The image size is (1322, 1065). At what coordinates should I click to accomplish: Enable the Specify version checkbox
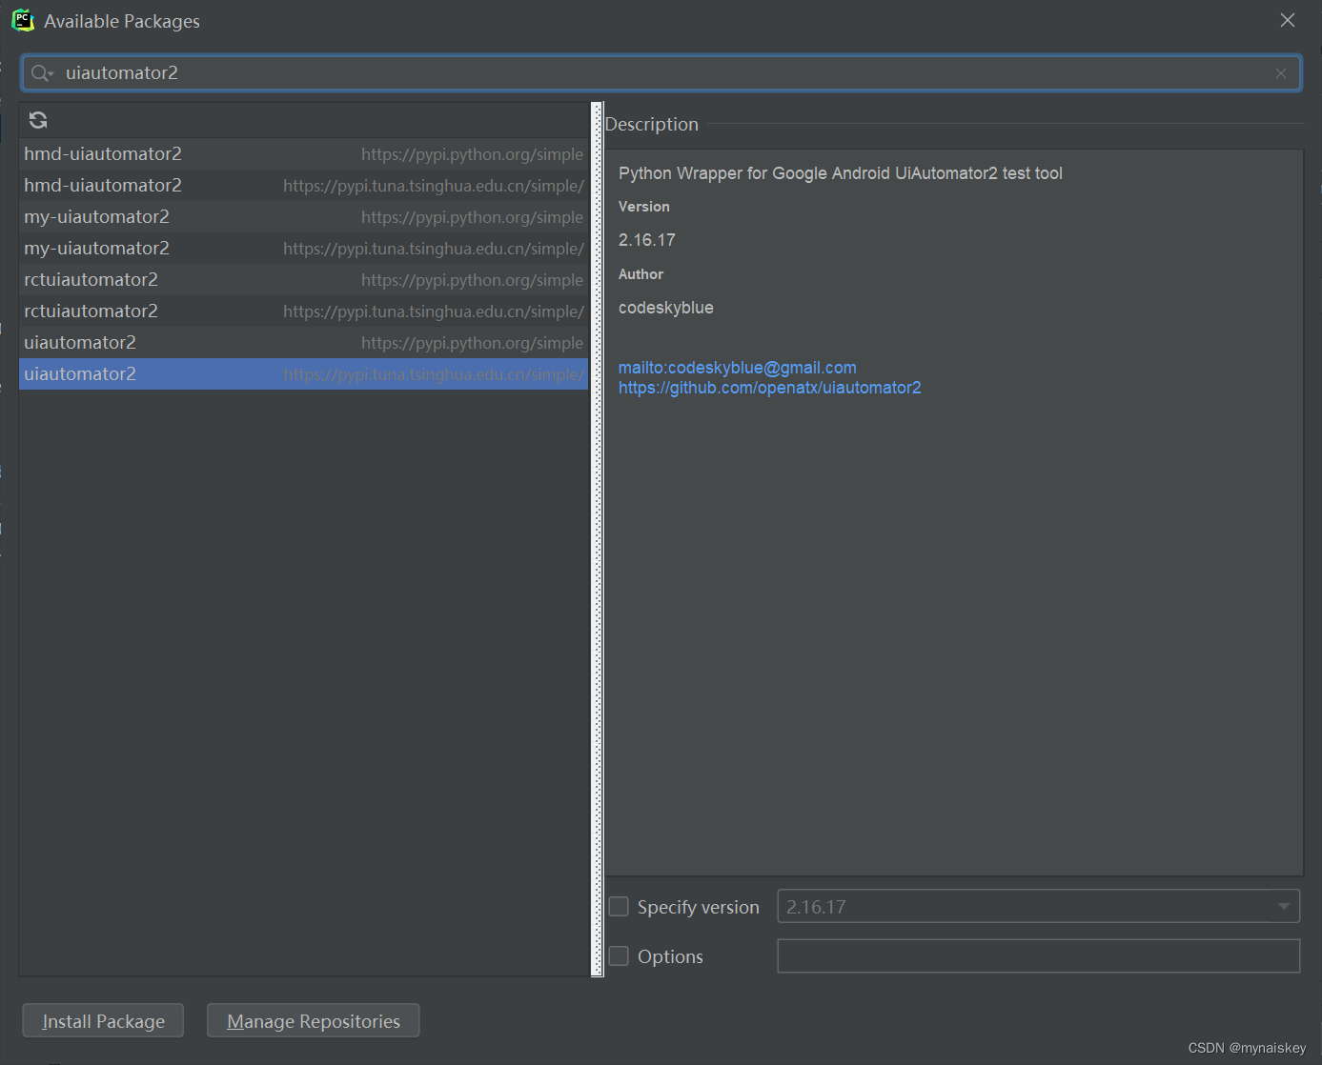click(x=620, y=907)
